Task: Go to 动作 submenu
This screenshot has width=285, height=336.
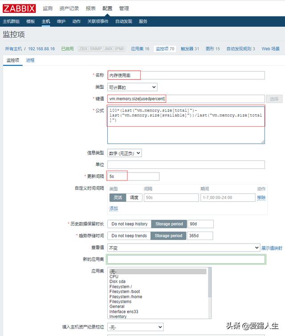Action: pyautogui.click(x=76, y=21)
